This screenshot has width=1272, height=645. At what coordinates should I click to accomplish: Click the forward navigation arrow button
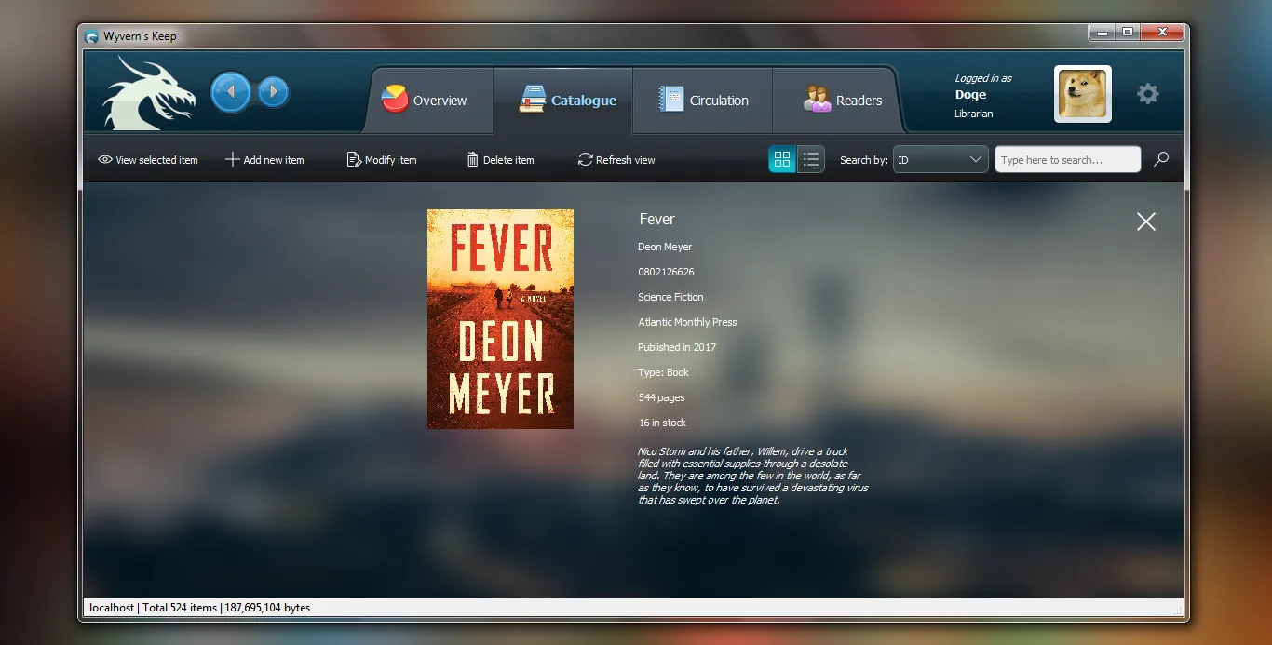point(273,92)
